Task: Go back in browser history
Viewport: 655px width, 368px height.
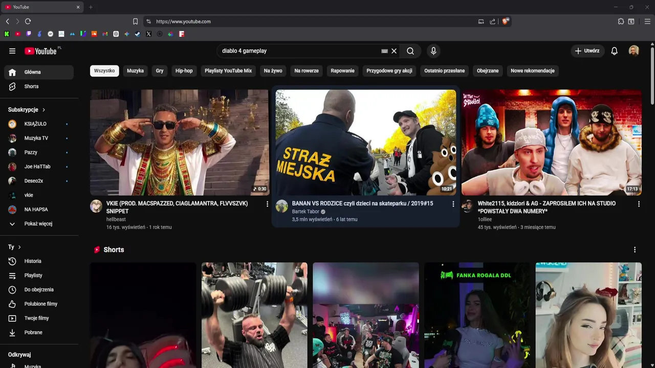Action: 7,21
